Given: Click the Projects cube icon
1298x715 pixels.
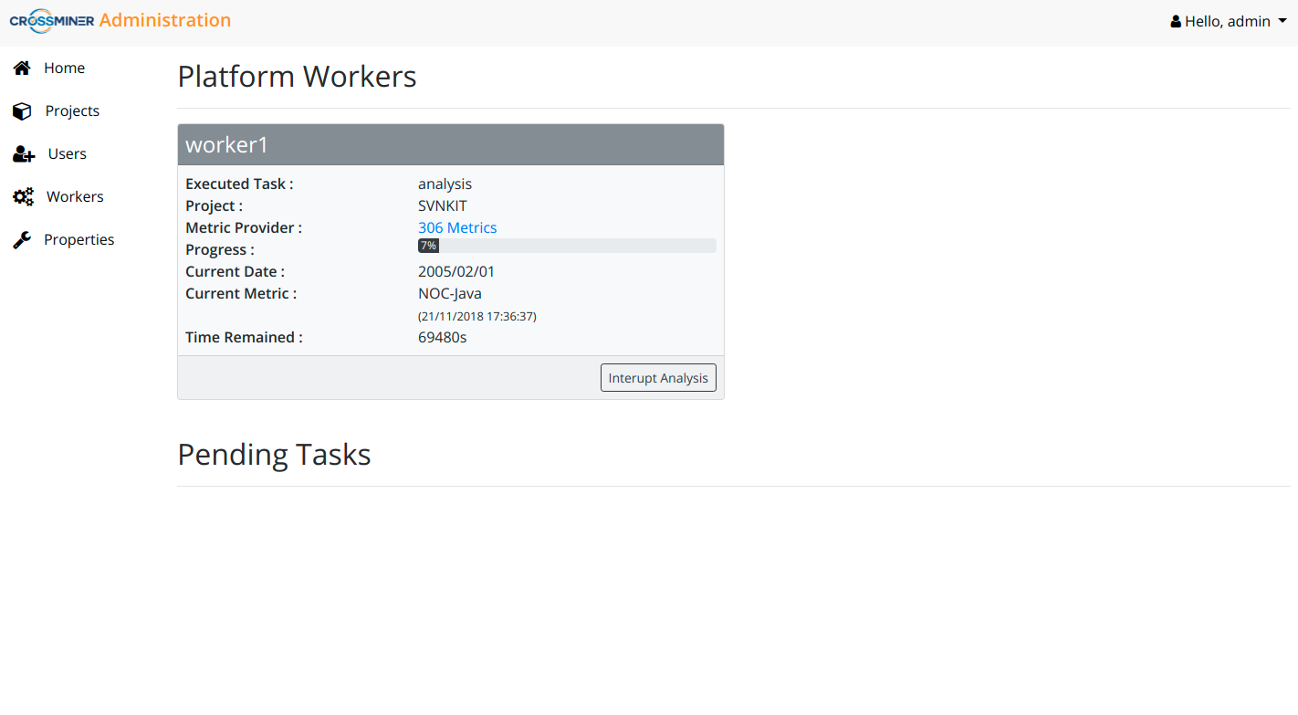Looking at the screenshot, I should tap(22, 111).
